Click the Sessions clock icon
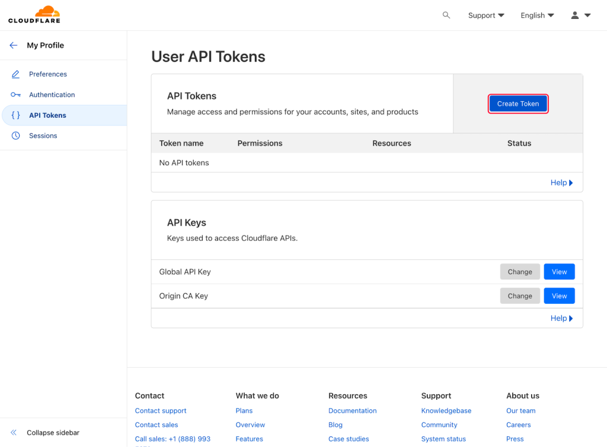 (16, 136)
